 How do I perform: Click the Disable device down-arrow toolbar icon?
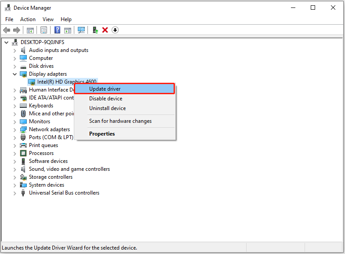click(x=115, y=30)
